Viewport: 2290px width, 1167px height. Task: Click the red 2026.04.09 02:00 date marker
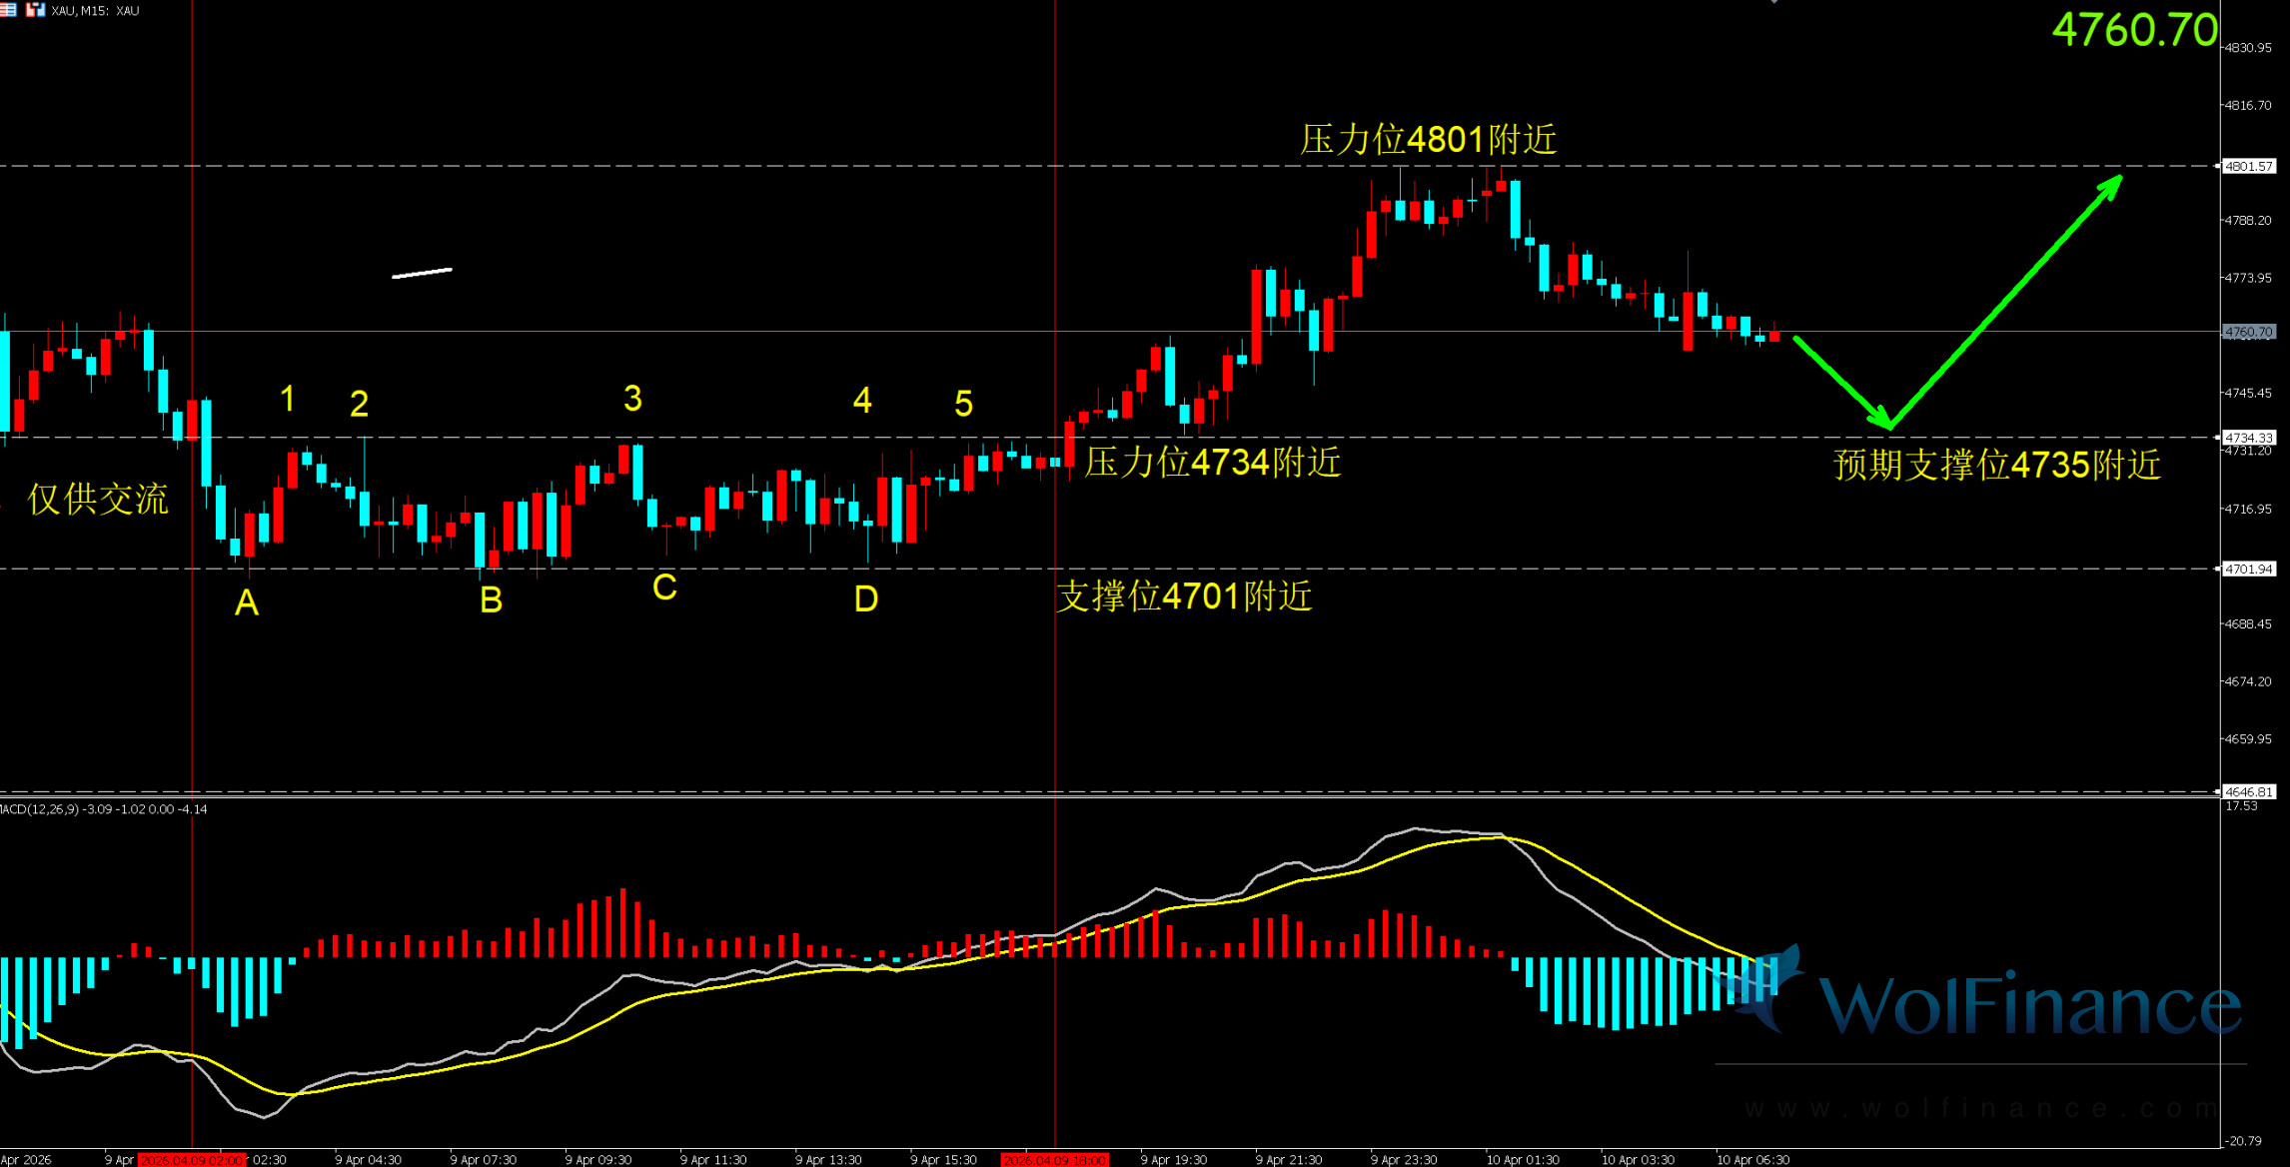tap(191, 1160)
